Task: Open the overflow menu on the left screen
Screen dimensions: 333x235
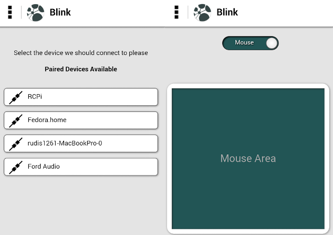Action: [10, 12]
